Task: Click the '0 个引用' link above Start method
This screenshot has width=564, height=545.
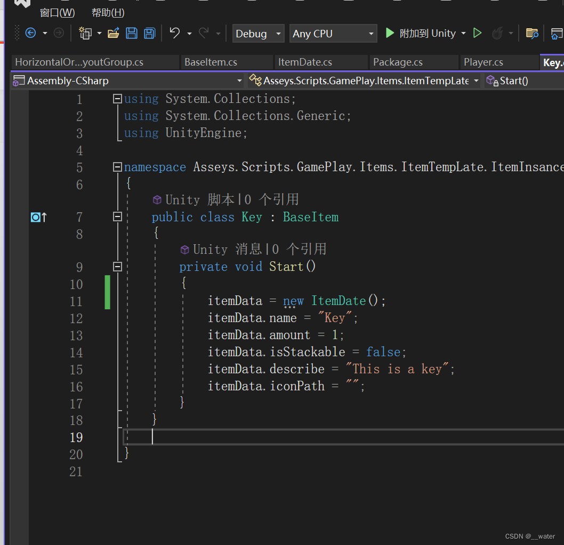Action: pyautogui.click(x=299, y=249)
